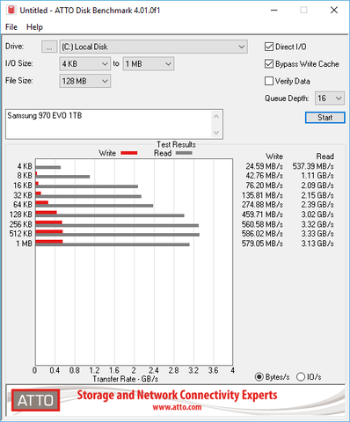Click the gray Read legend swatch

coord(184,153)
